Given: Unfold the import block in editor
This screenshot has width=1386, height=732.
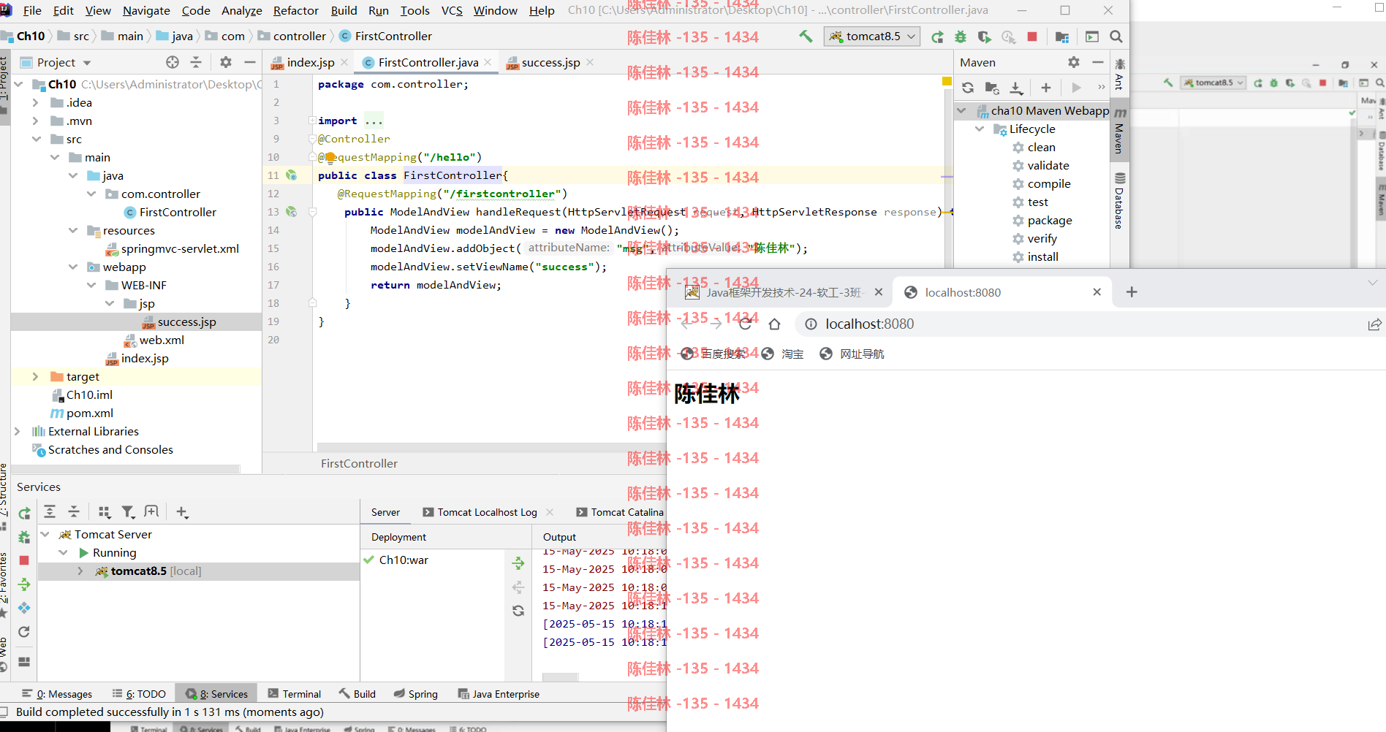Looking at the screenshot, I should pyautogui.click(x=312, y=121).
